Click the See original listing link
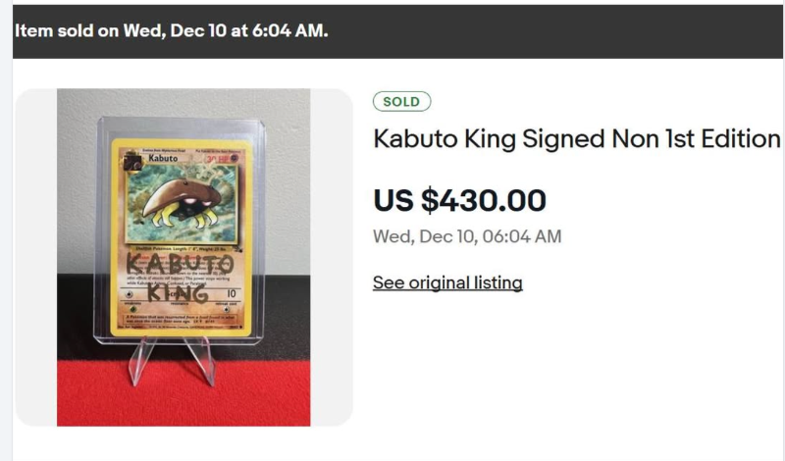The image size is (785, 461). coord(447,283)
